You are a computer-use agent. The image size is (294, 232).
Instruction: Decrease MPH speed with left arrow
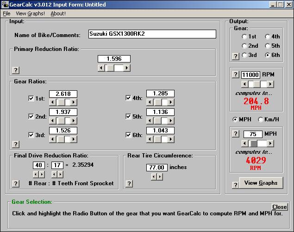point(244,144)
